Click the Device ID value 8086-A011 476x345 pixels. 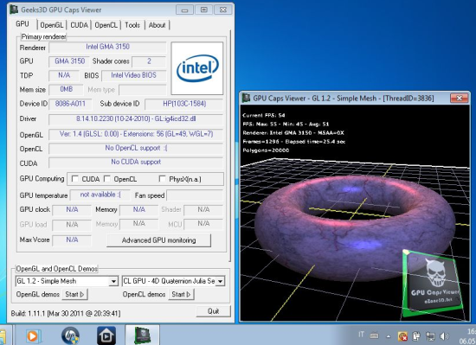pyautogui.click(x=70, y=104)
